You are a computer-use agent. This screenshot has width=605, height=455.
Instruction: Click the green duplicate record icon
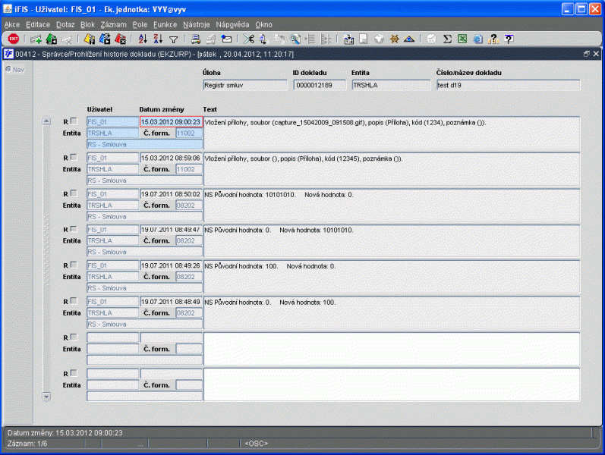52,39
